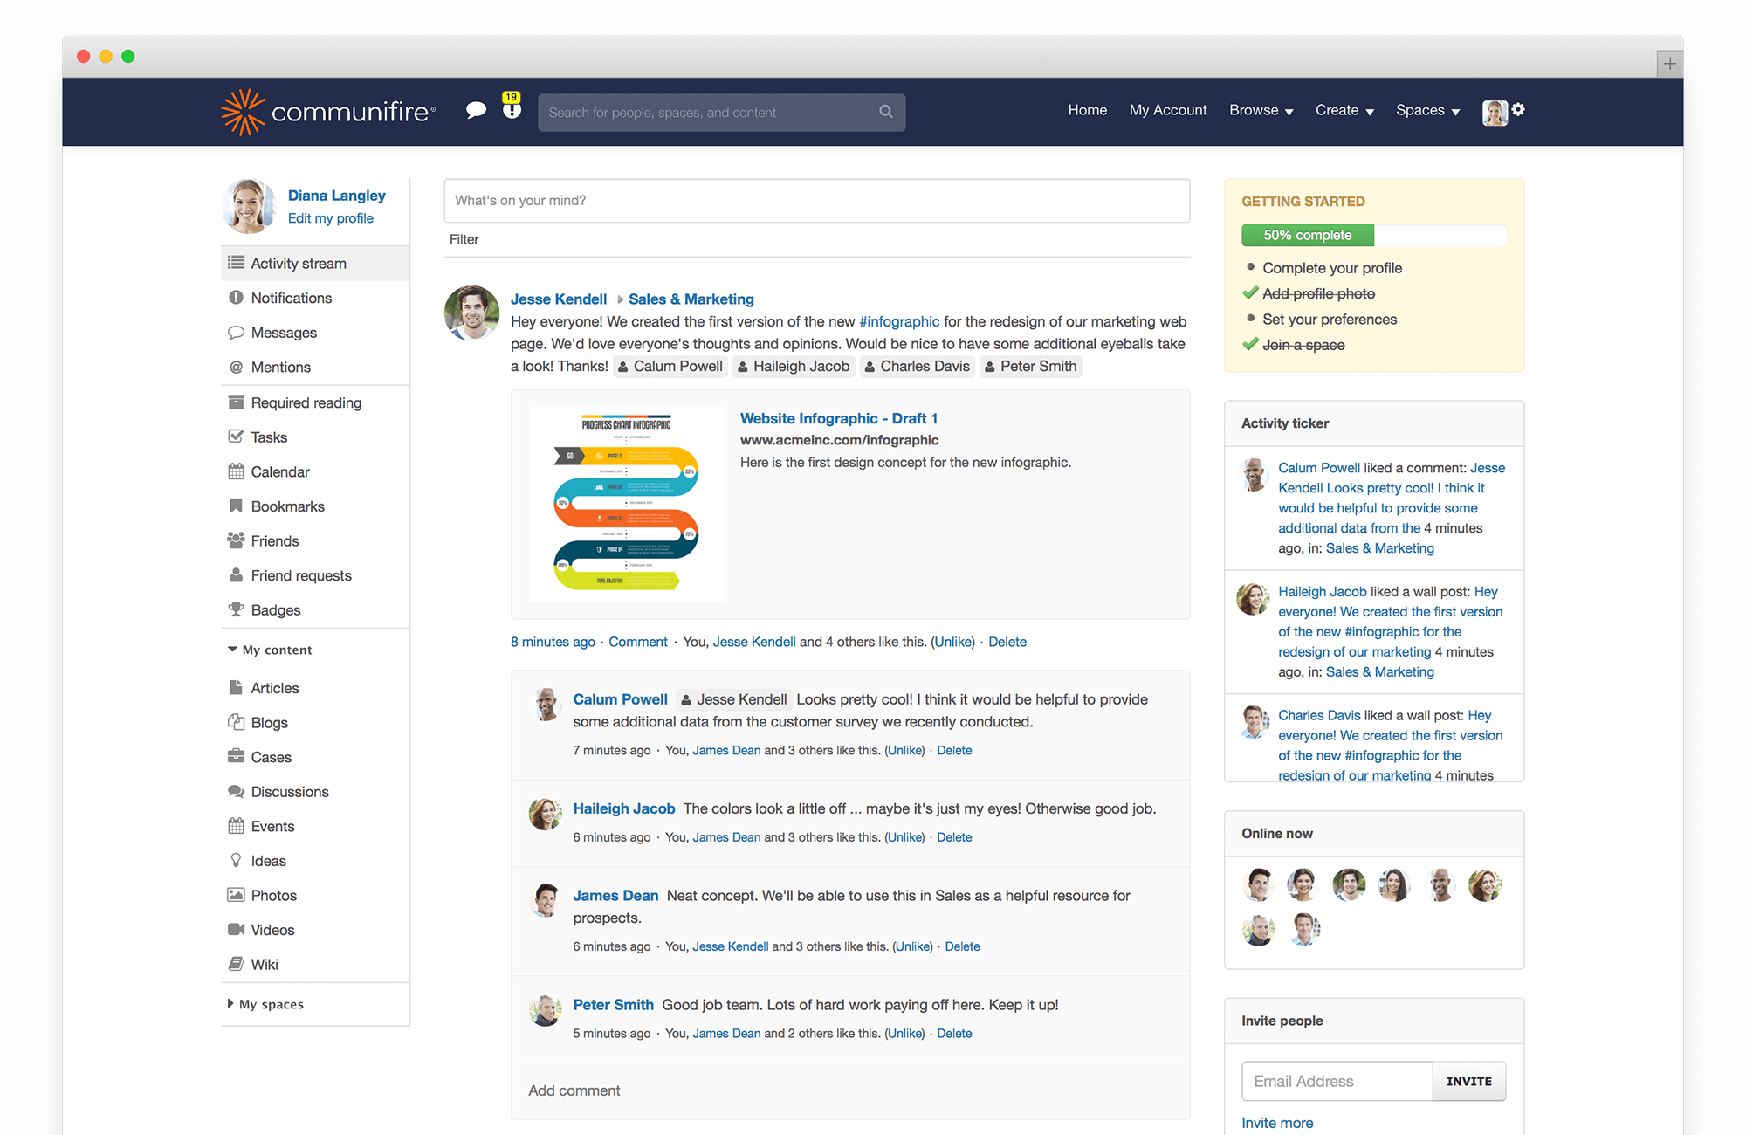This screenshot has width=1746, height=1135.
Task: Open the settings gear near profile avatar
Action: coord(1519,111)
